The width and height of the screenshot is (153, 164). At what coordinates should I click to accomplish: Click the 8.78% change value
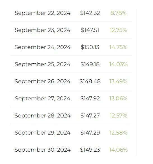tap(118, 13)
